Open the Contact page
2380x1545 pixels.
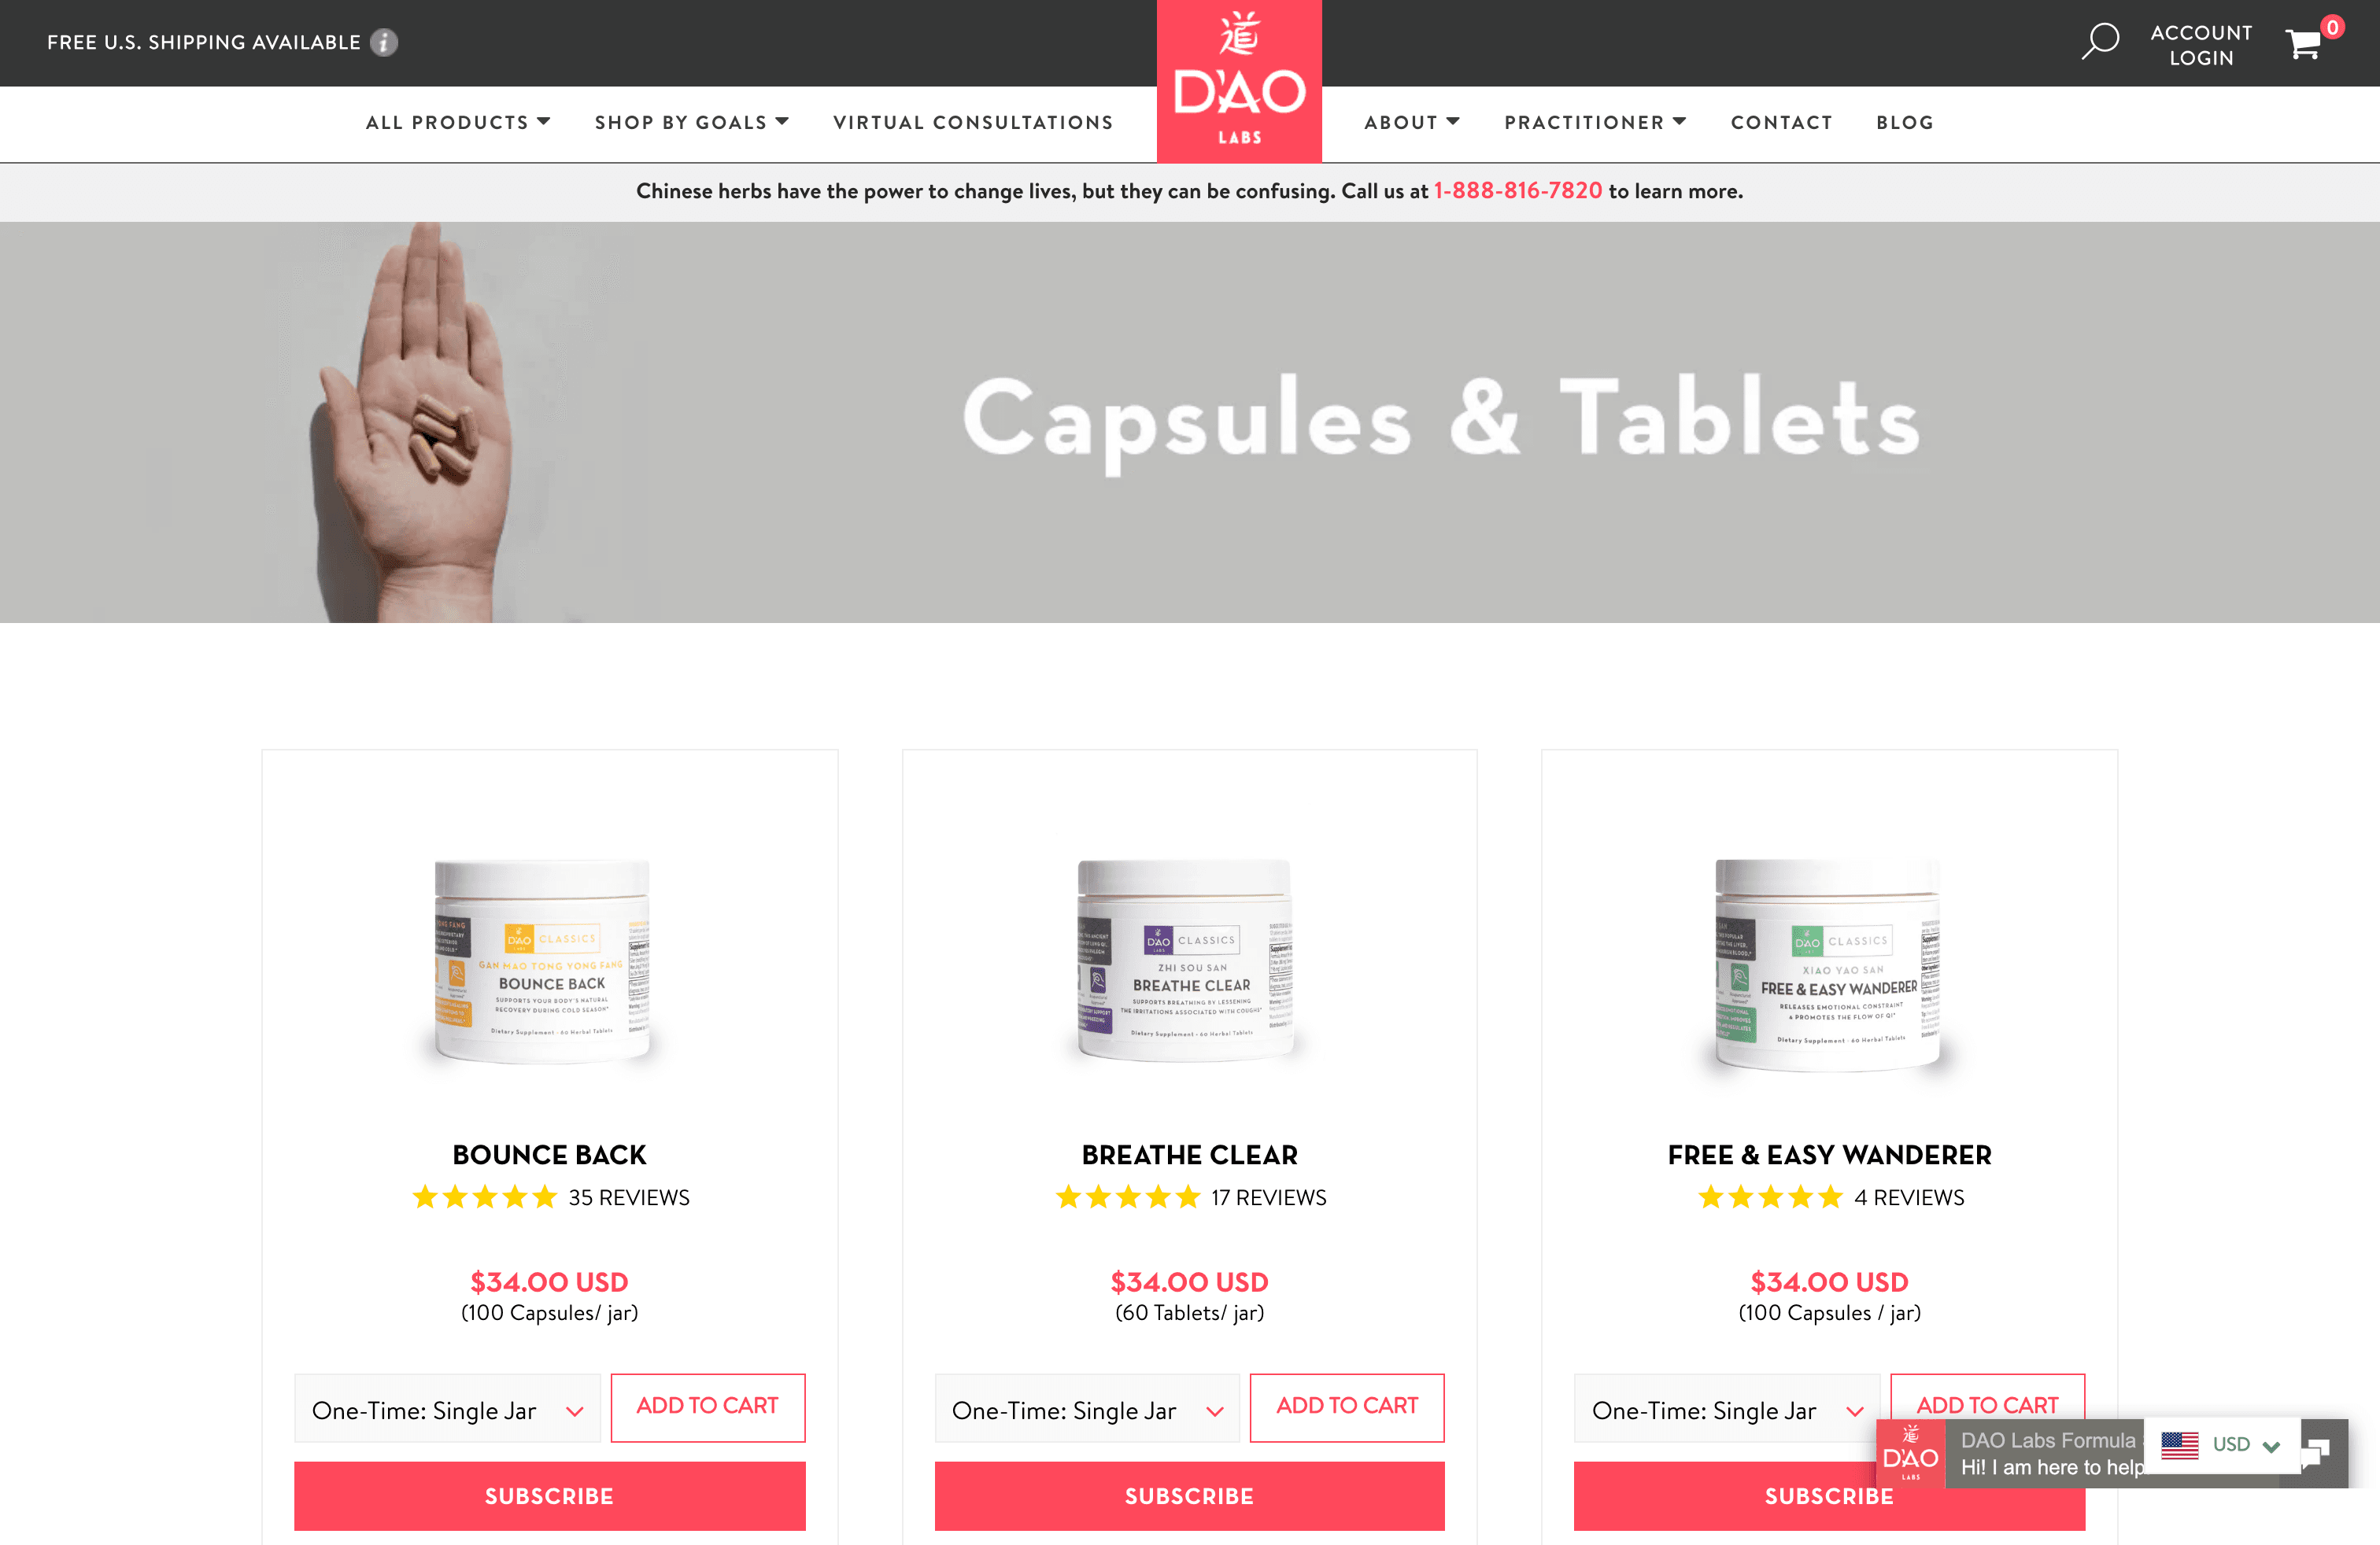coord(1782,123)
